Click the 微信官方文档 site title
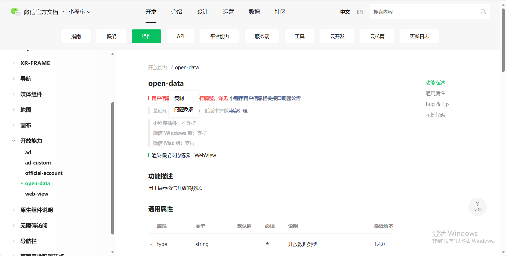 click(41, 12)
